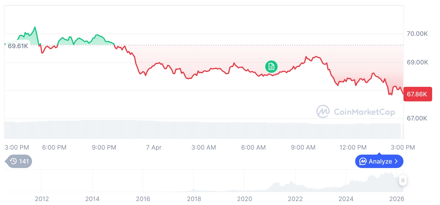The width and height of the screenshot is (440, 205).
Task: Select the 12:00 PM time axis label
Action: pyautogui.click(x=353, y=147)
